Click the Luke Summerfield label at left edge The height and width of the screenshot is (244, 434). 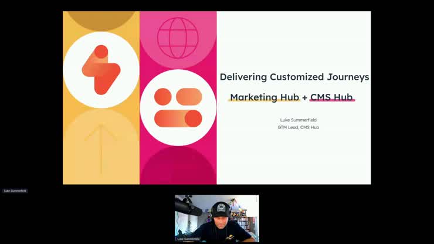(15, 191)
